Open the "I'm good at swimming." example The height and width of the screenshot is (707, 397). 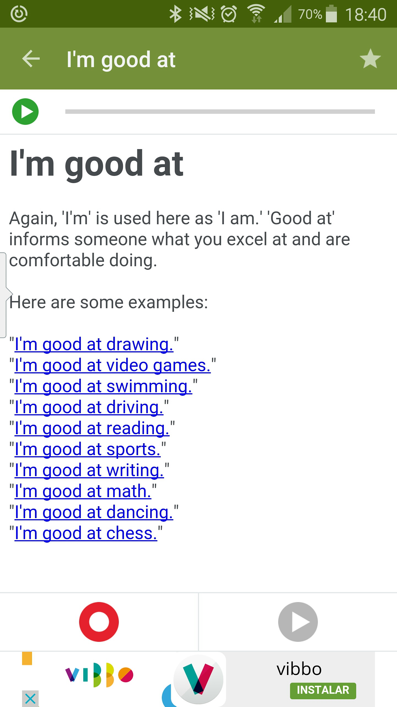pyautogui.click(x=103, y=387)
